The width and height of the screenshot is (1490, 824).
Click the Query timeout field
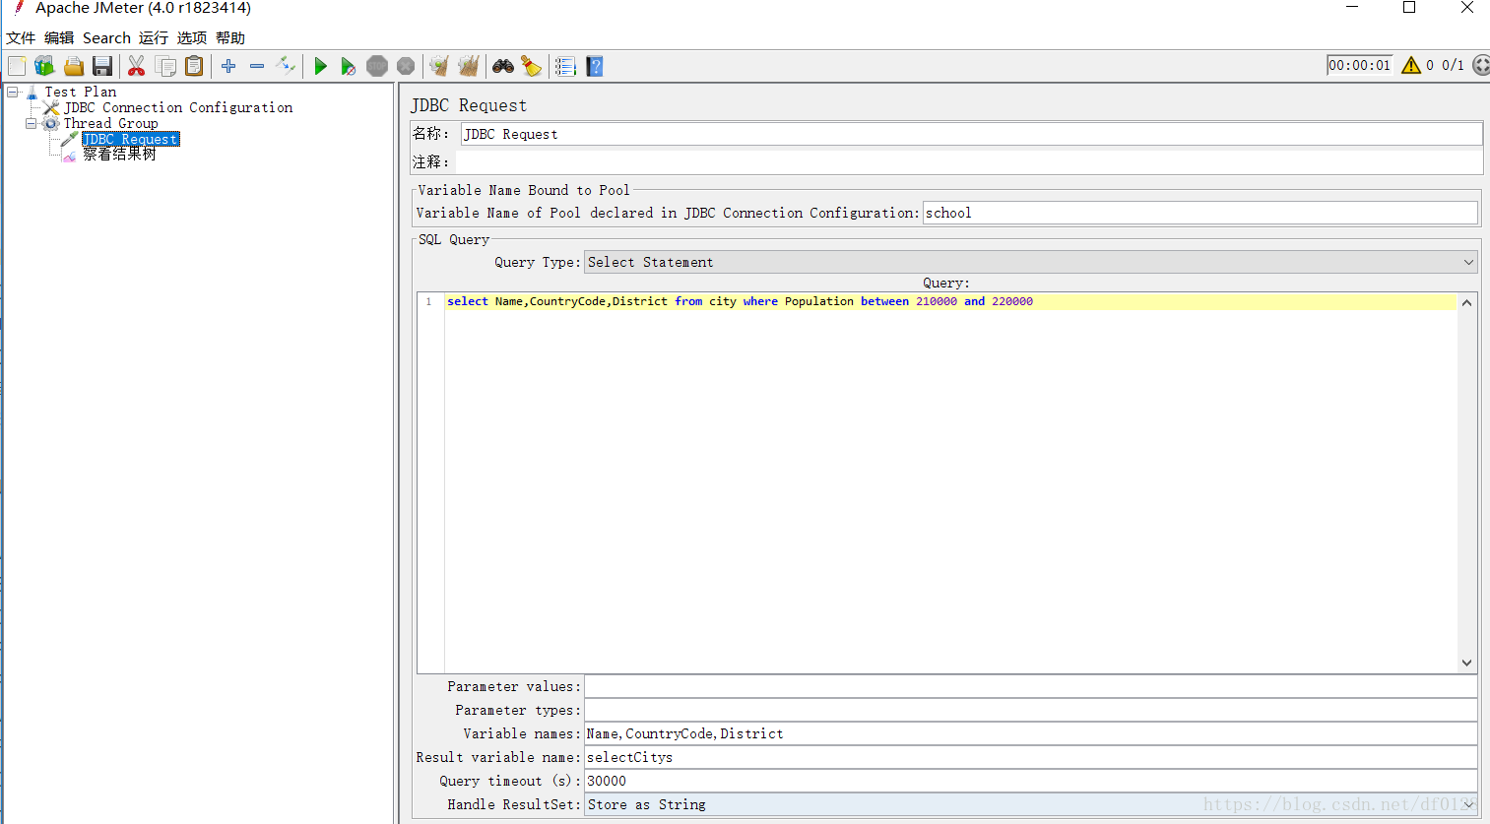(x=1031, y=781)
